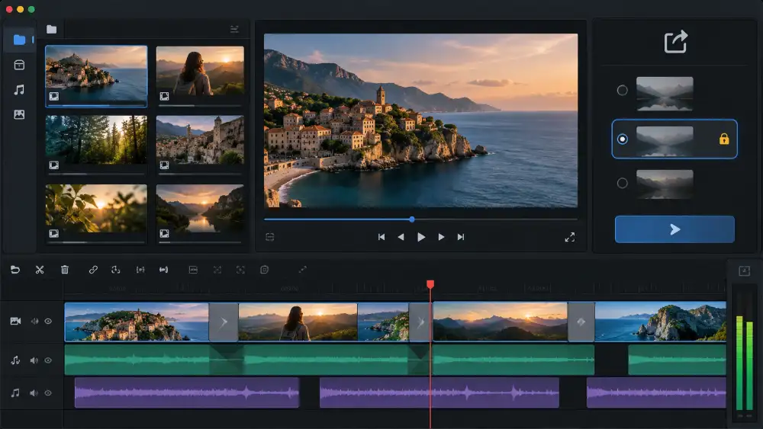Select the woman at sunset timeline clip

click(298, 322)
